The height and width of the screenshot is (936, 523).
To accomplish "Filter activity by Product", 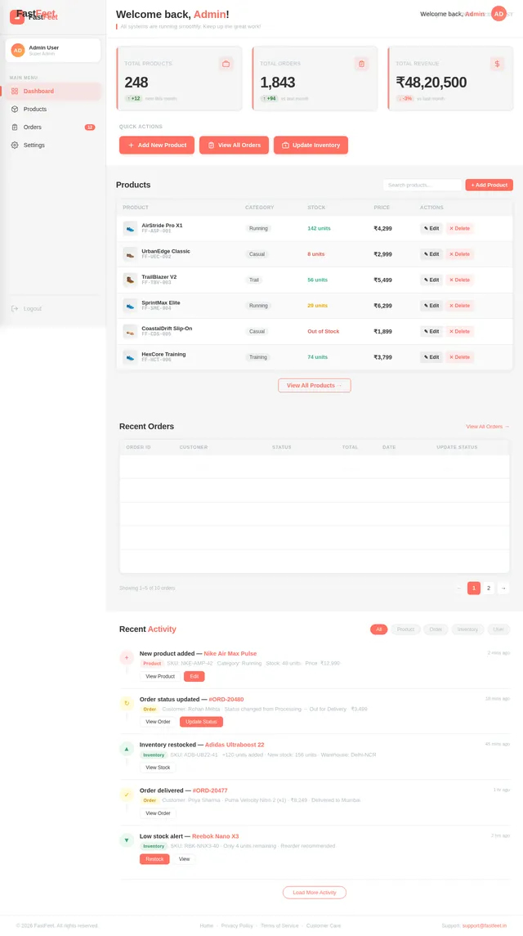I will (405, 629).
